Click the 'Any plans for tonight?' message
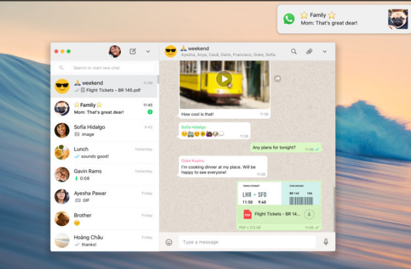Viewport: 411px width, 269px height. click(285, 147)
